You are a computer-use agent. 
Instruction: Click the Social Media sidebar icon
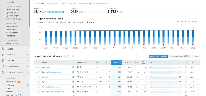click(3, 61)
